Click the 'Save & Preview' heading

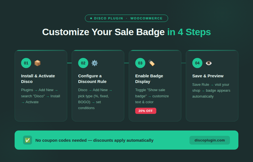208,76
